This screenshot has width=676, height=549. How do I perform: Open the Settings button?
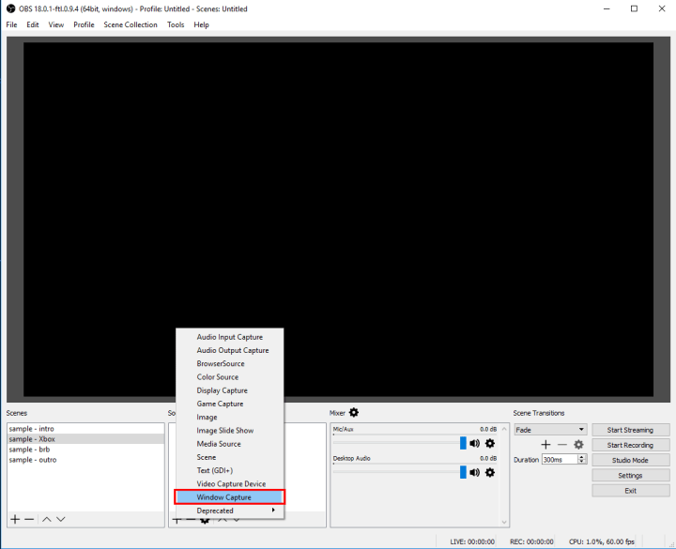coord(630,475)
